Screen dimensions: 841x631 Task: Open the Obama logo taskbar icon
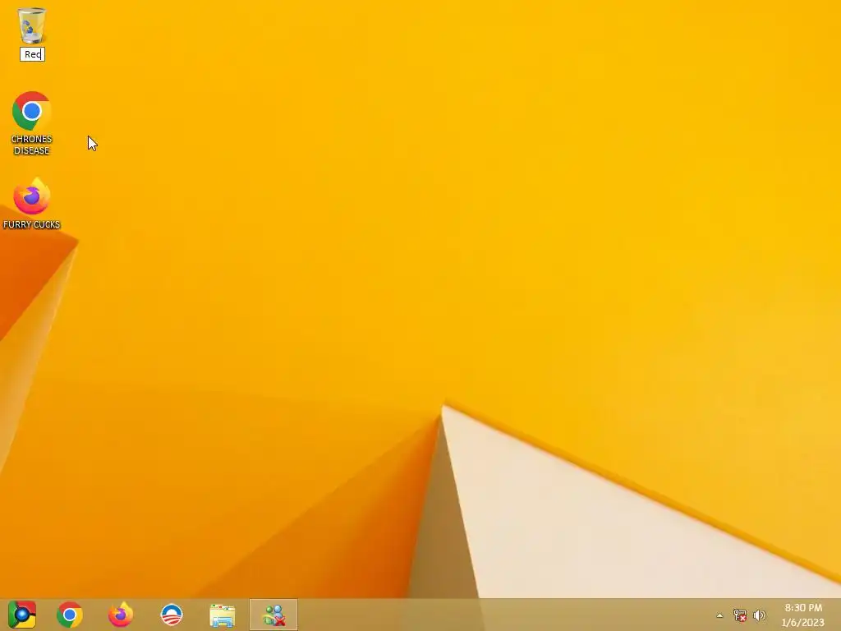[172, 615]
